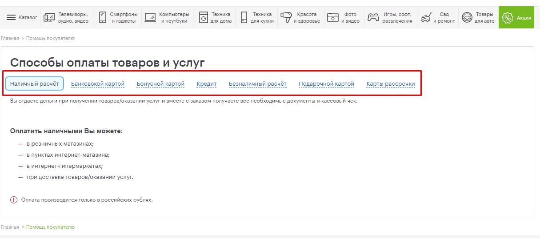Screen dimensions: 540x238
Task: Open the Техника для дома category label
Action: 221,18
